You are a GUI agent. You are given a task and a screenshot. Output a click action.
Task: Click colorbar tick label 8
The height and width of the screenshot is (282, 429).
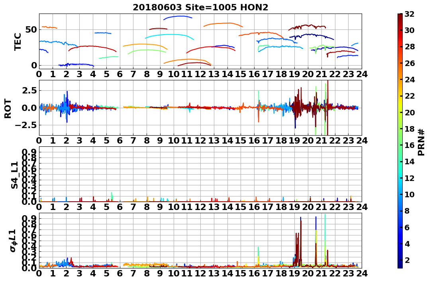pos(407,211)
